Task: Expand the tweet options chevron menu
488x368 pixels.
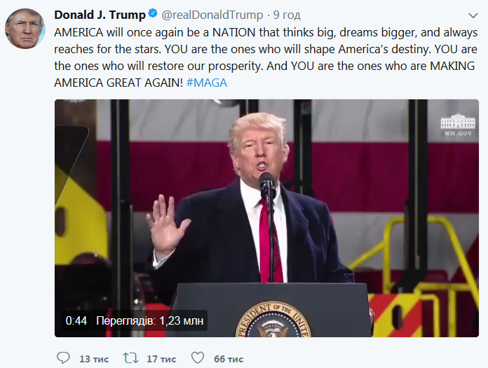Action: pyautogui.click(x=473, y=15)
